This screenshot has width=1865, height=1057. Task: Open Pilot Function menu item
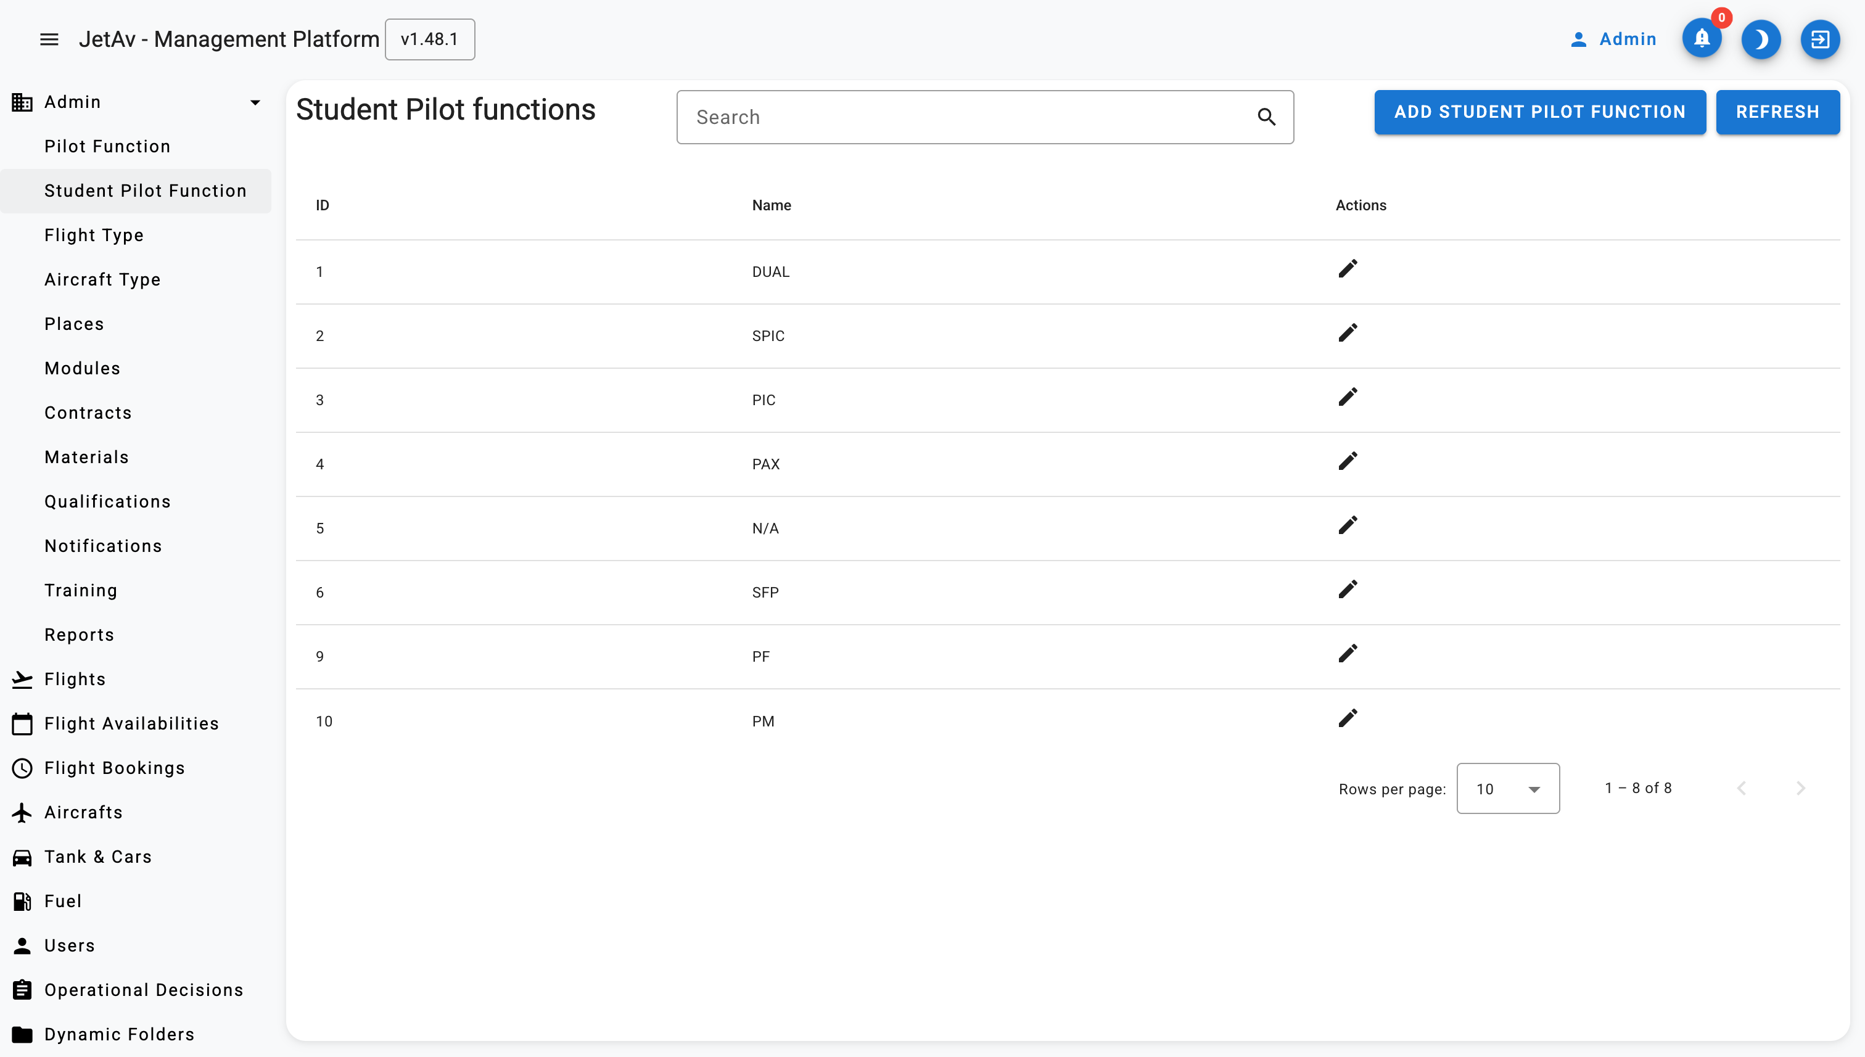pyautogui.click(x=107, y=147)
